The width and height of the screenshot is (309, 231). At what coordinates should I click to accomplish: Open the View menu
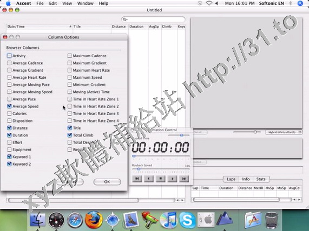click(x=67, y=3)
